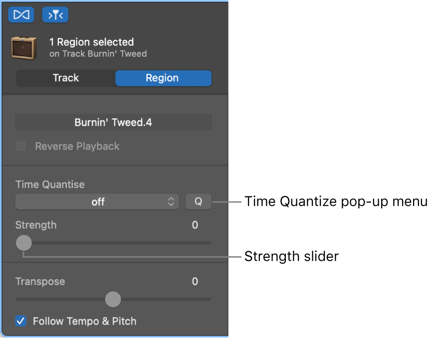The image size is (435, 338).
Task: Click the Strength value showing 0
Action: click(x=195, y=225)
